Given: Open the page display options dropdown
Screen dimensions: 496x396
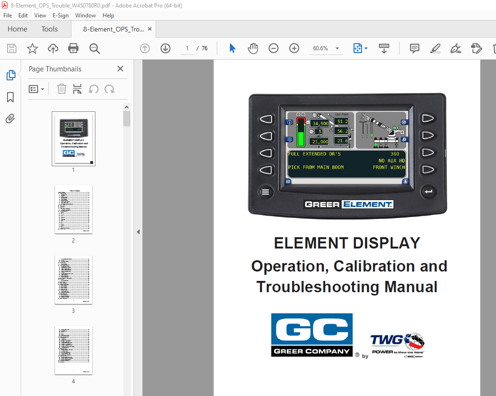Looking at the screenshot, I should pos(366,48).
